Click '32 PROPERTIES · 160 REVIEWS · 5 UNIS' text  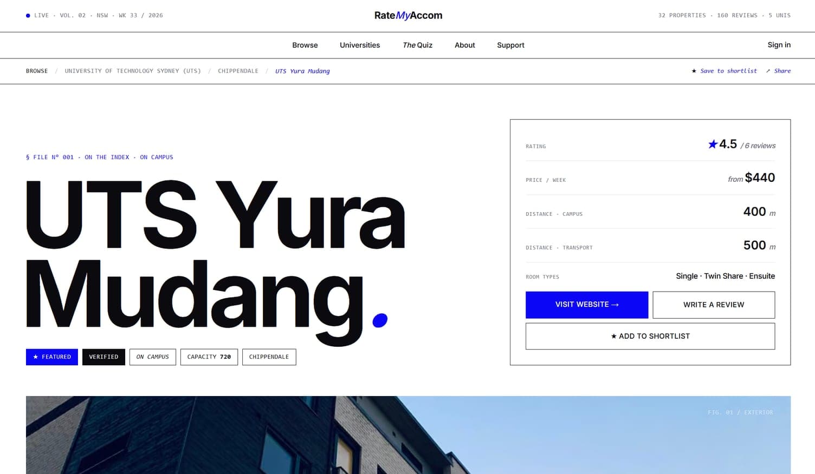coord(724,15)
